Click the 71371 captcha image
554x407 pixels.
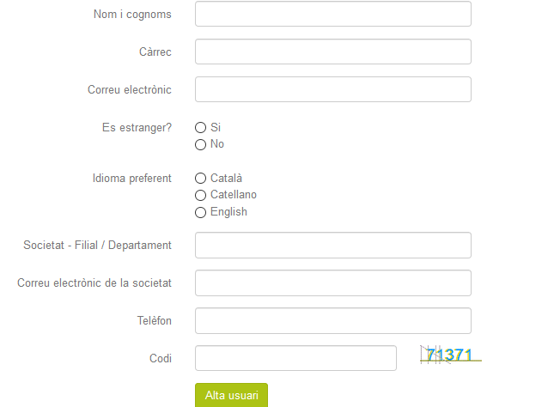point(450,355)
